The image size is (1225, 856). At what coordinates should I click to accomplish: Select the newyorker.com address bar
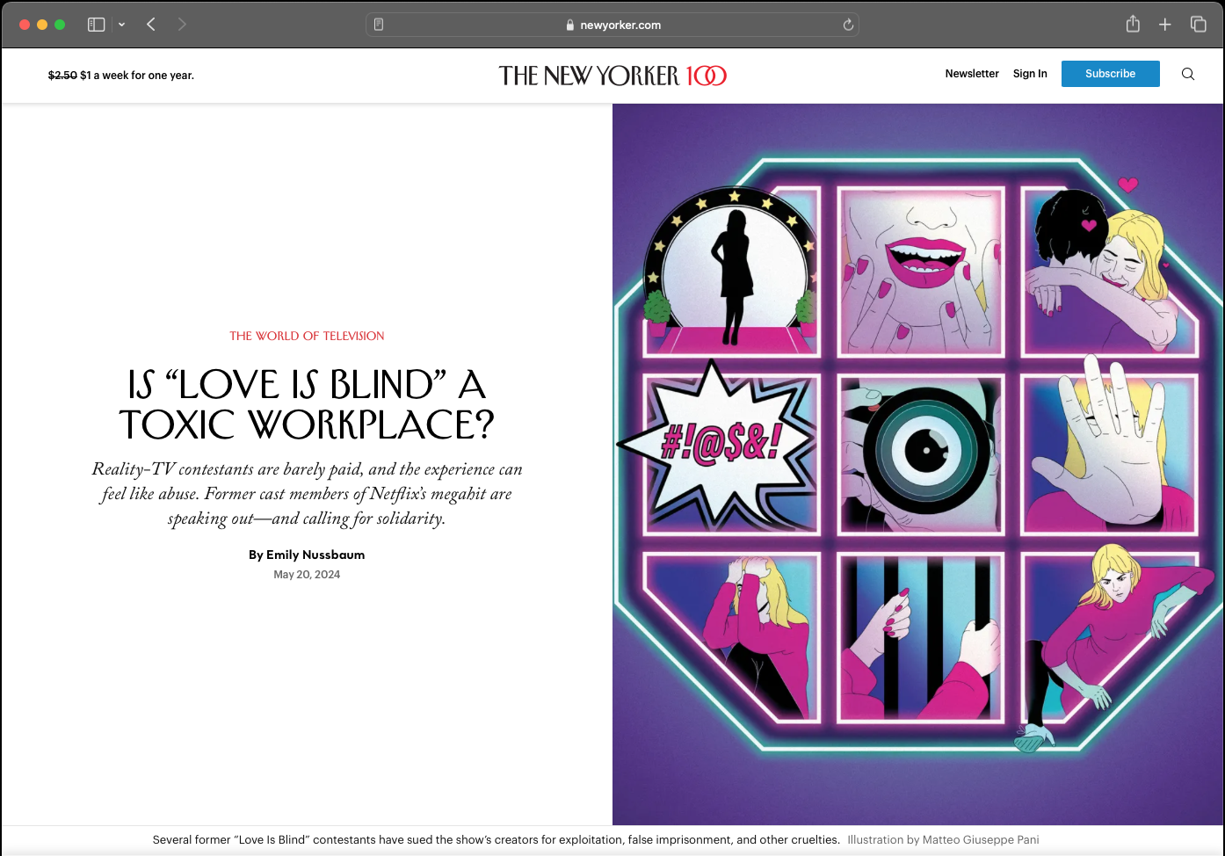point(612,25)
